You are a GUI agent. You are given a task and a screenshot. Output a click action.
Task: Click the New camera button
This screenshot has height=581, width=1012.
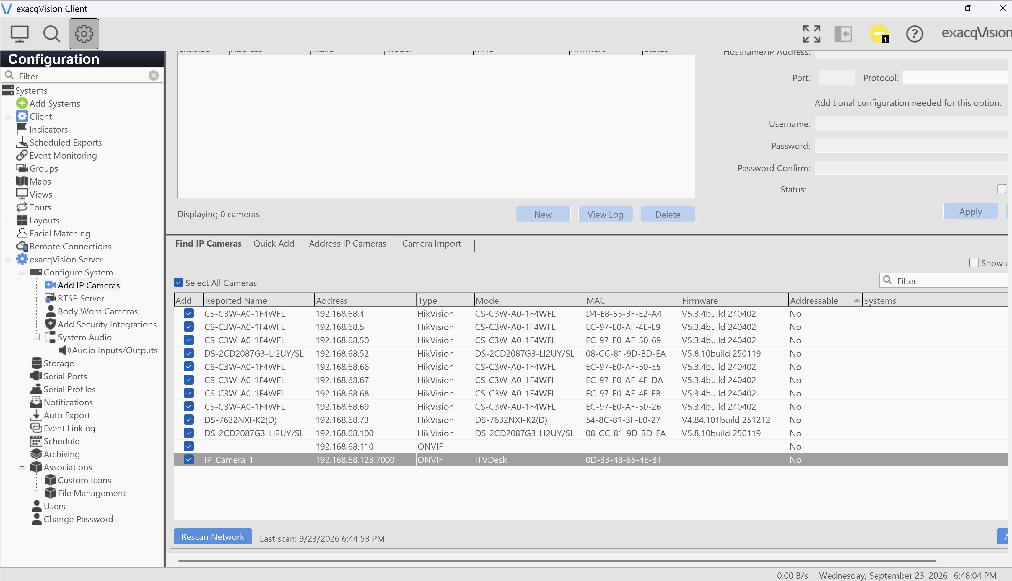(x=543, y=214)
